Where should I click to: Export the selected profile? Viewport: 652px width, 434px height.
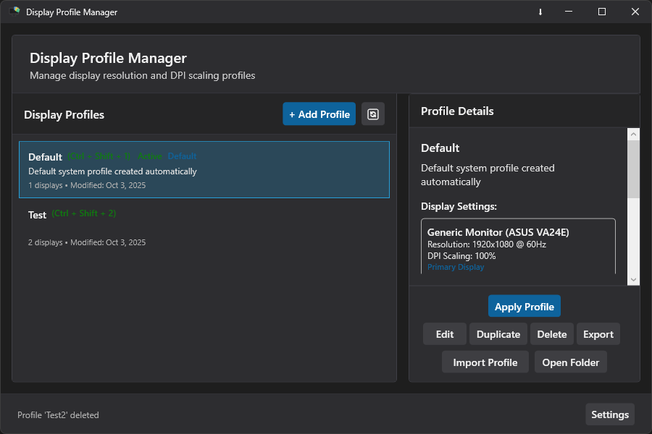tap(598, 334)
